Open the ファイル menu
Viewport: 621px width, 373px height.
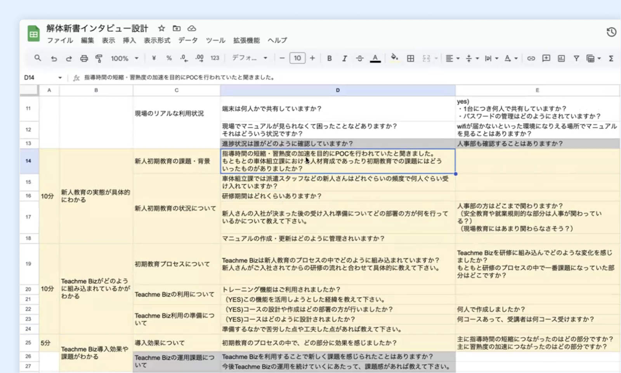(x=60, y=40)
